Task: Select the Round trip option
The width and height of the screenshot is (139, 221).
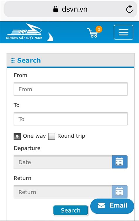Action: pos(52,136)
